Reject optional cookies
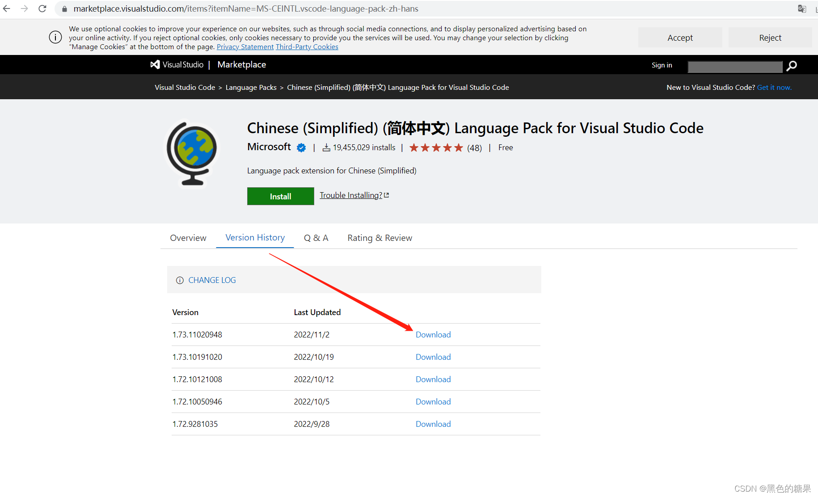 click(x=770, y=38)
